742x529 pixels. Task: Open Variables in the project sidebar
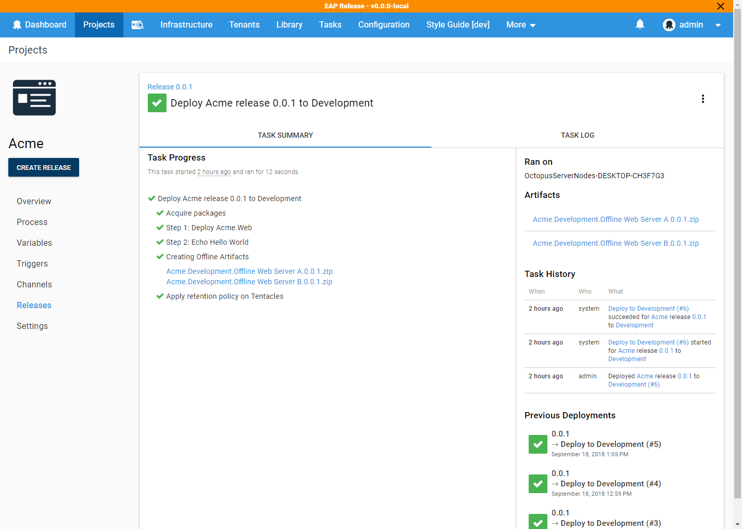tap(34, 243)
